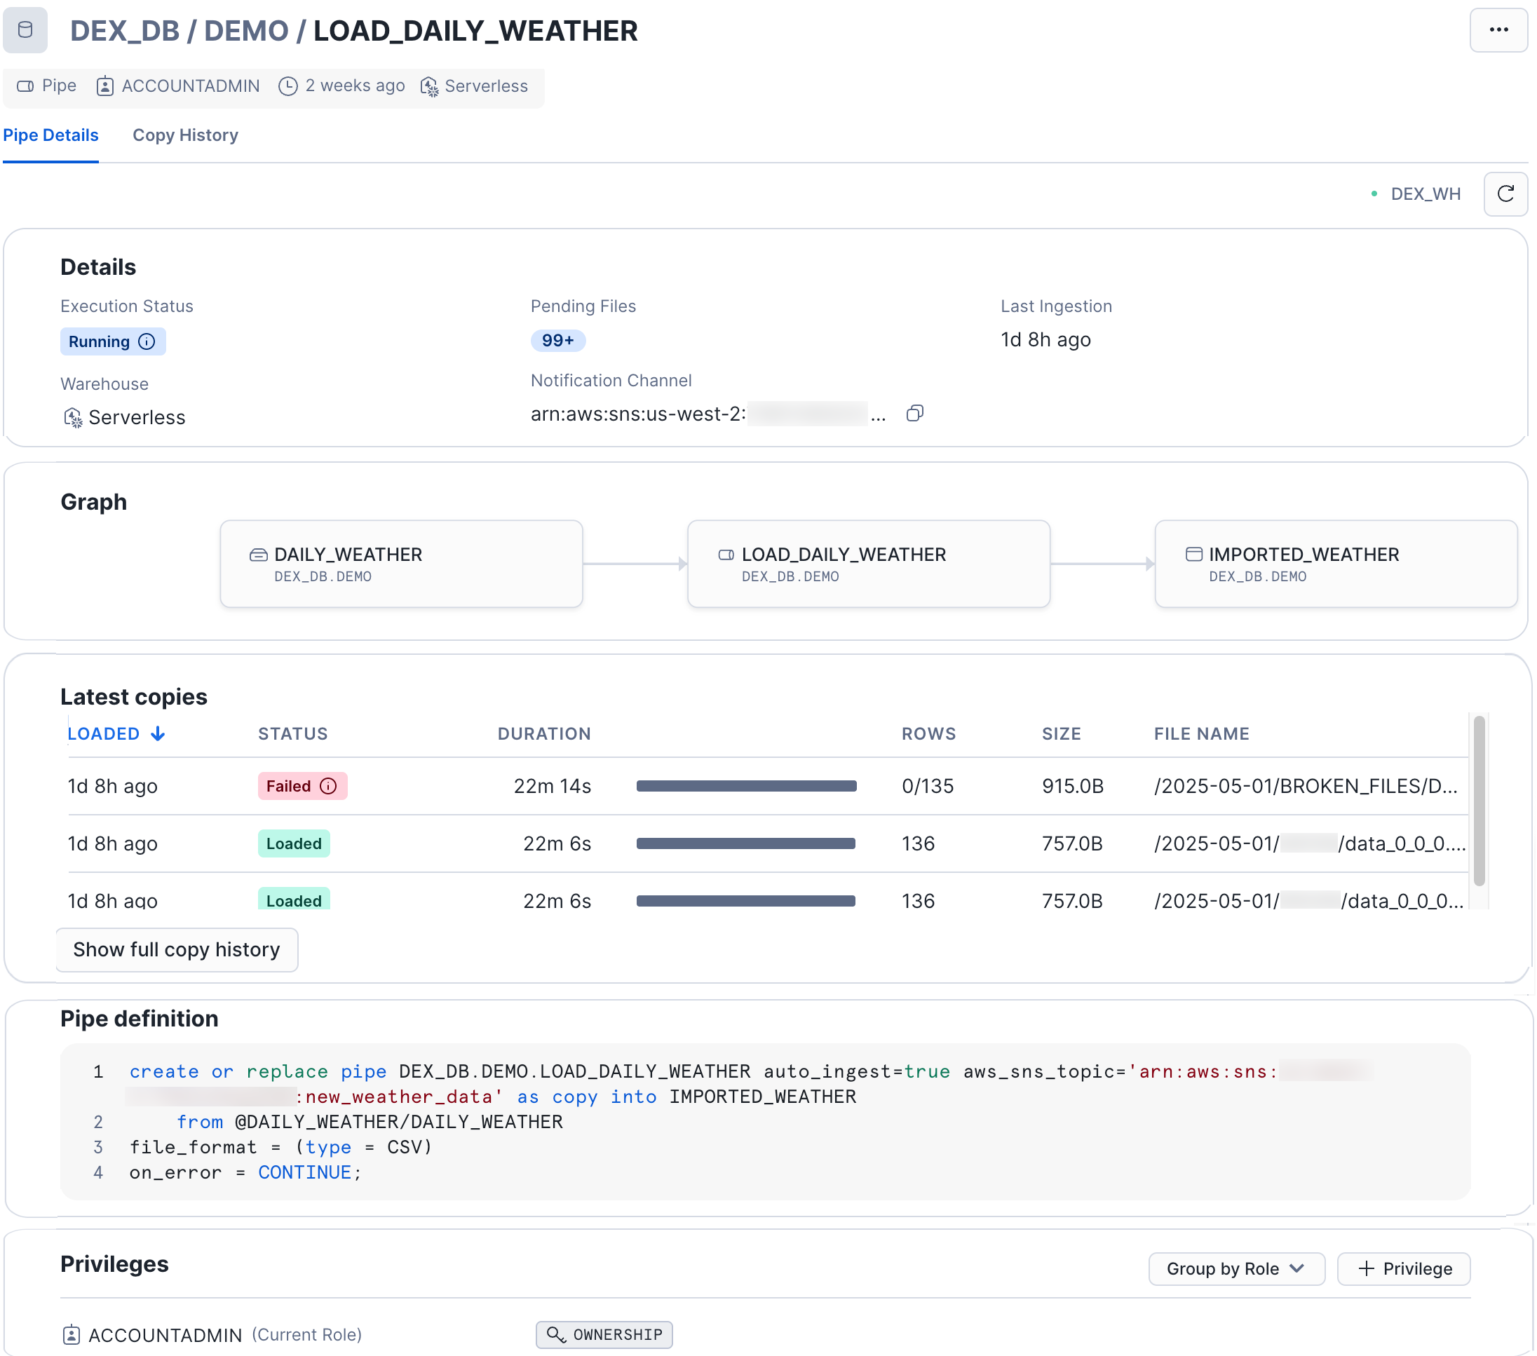Viewport: 1537px width, 1356px height.
Task: Copy the notification channel ARN
Action: (914, 414)
